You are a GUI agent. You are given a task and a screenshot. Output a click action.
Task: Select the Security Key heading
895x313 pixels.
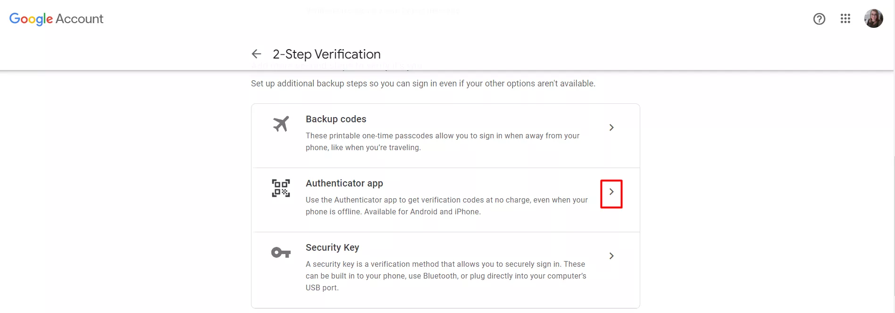tap(332, 248)
